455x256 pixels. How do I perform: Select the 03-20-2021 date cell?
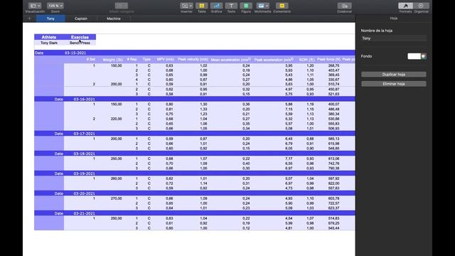point(84,193)
